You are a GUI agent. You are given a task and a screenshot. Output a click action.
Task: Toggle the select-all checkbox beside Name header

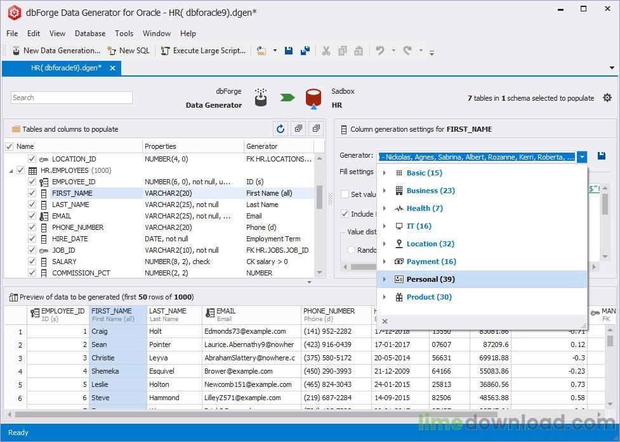[9, 146]
